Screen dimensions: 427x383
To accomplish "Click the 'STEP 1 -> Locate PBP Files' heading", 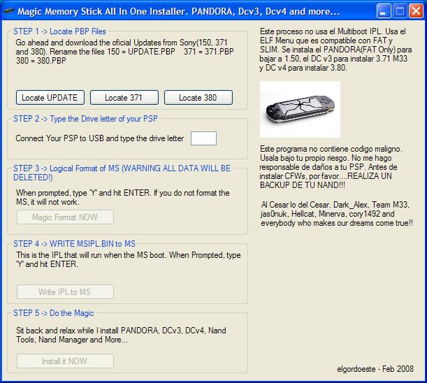I will pos(59,31).
